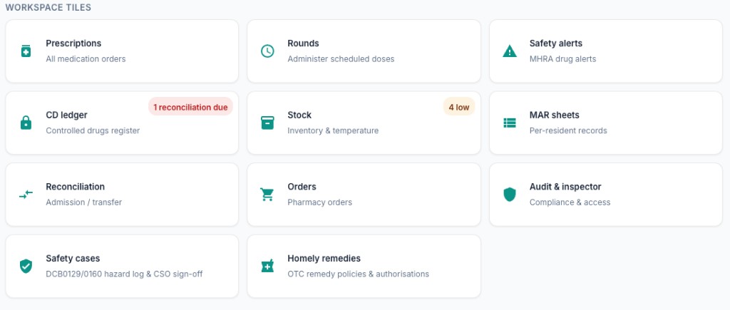The width and height of the screenshot is (730, 310).
Task: Click the Orders shopping cart icon
Action: click(x=267, y=195)
